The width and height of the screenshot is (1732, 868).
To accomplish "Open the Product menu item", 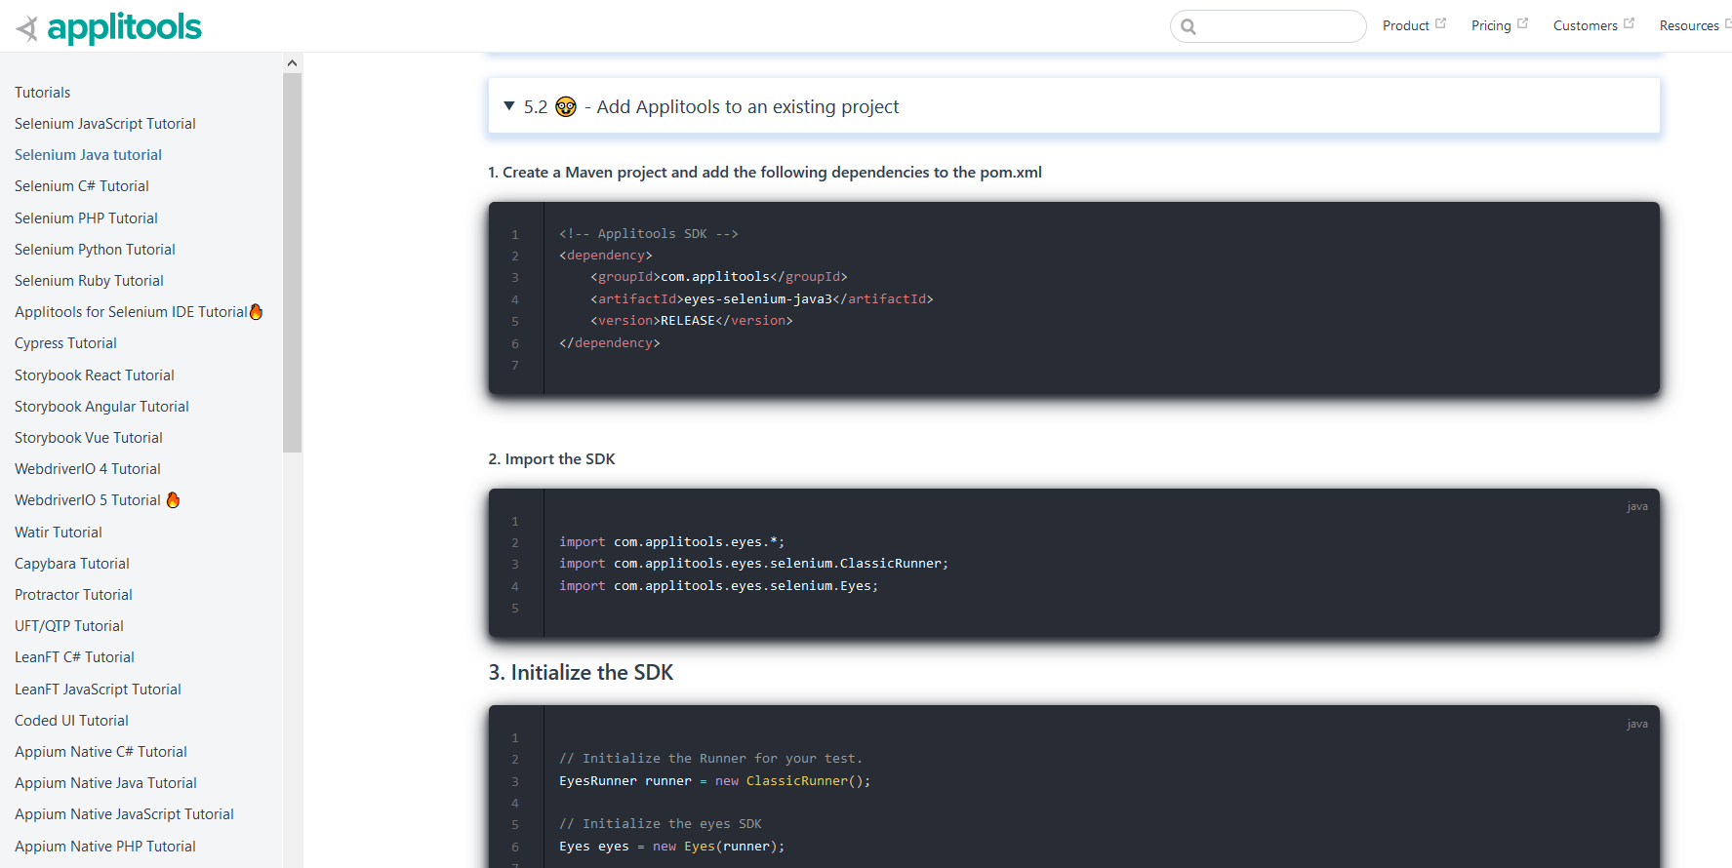I will click(x=1405, y=25).
